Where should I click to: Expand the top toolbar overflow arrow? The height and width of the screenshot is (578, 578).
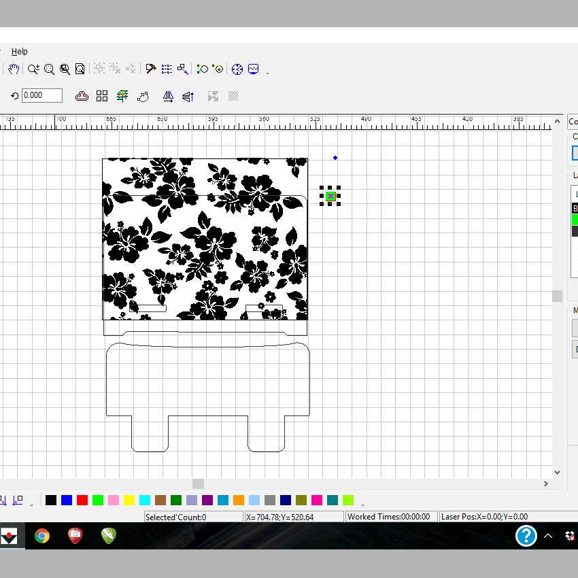[268, 73]
